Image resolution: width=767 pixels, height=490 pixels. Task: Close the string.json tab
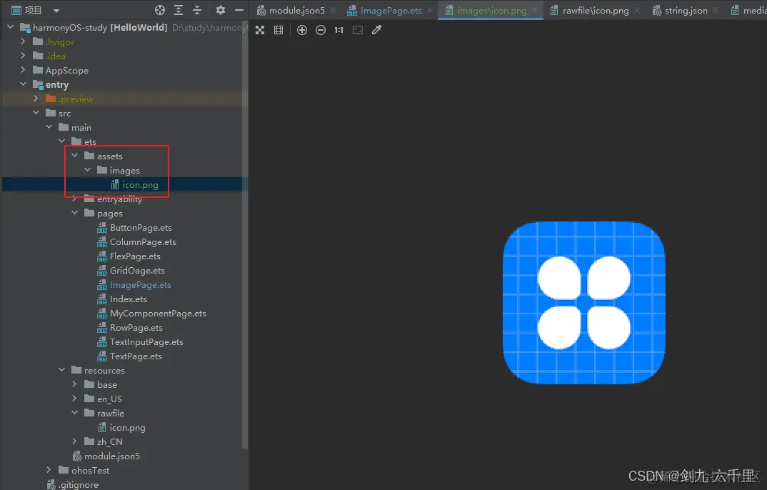[716, 10]
